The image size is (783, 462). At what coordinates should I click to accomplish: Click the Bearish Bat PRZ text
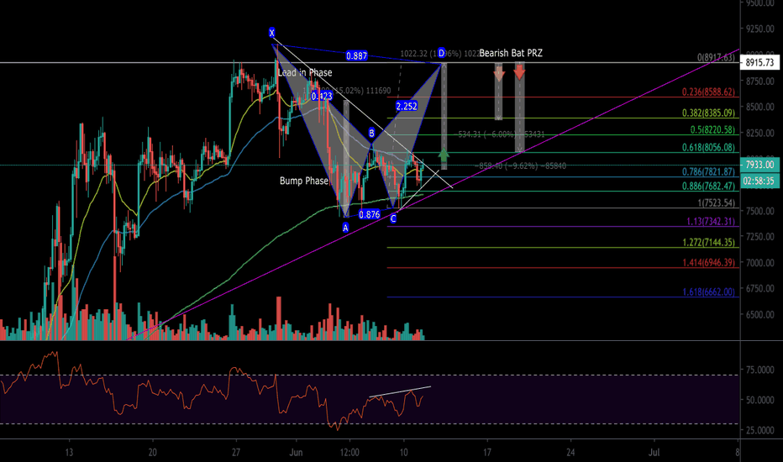tap(510, 52)
